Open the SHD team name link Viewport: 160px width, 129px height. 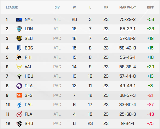click(29, 124)
